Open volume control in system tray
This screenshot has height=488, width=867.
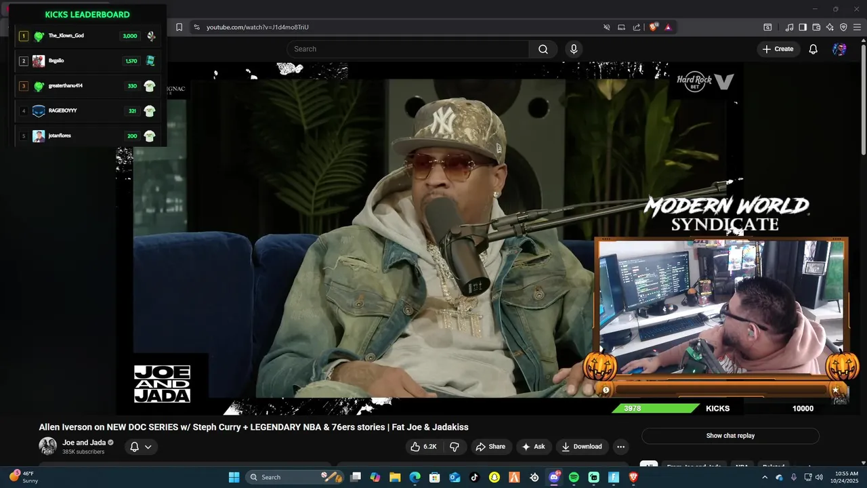[819, 477]
